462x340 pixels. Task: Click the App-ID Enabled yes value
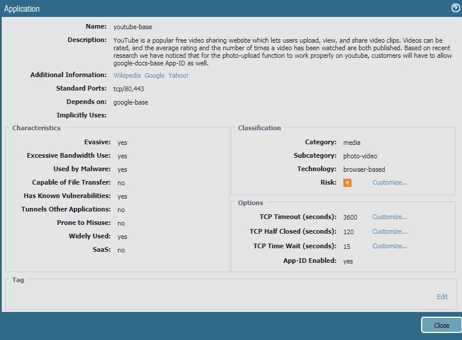(348, 261)
